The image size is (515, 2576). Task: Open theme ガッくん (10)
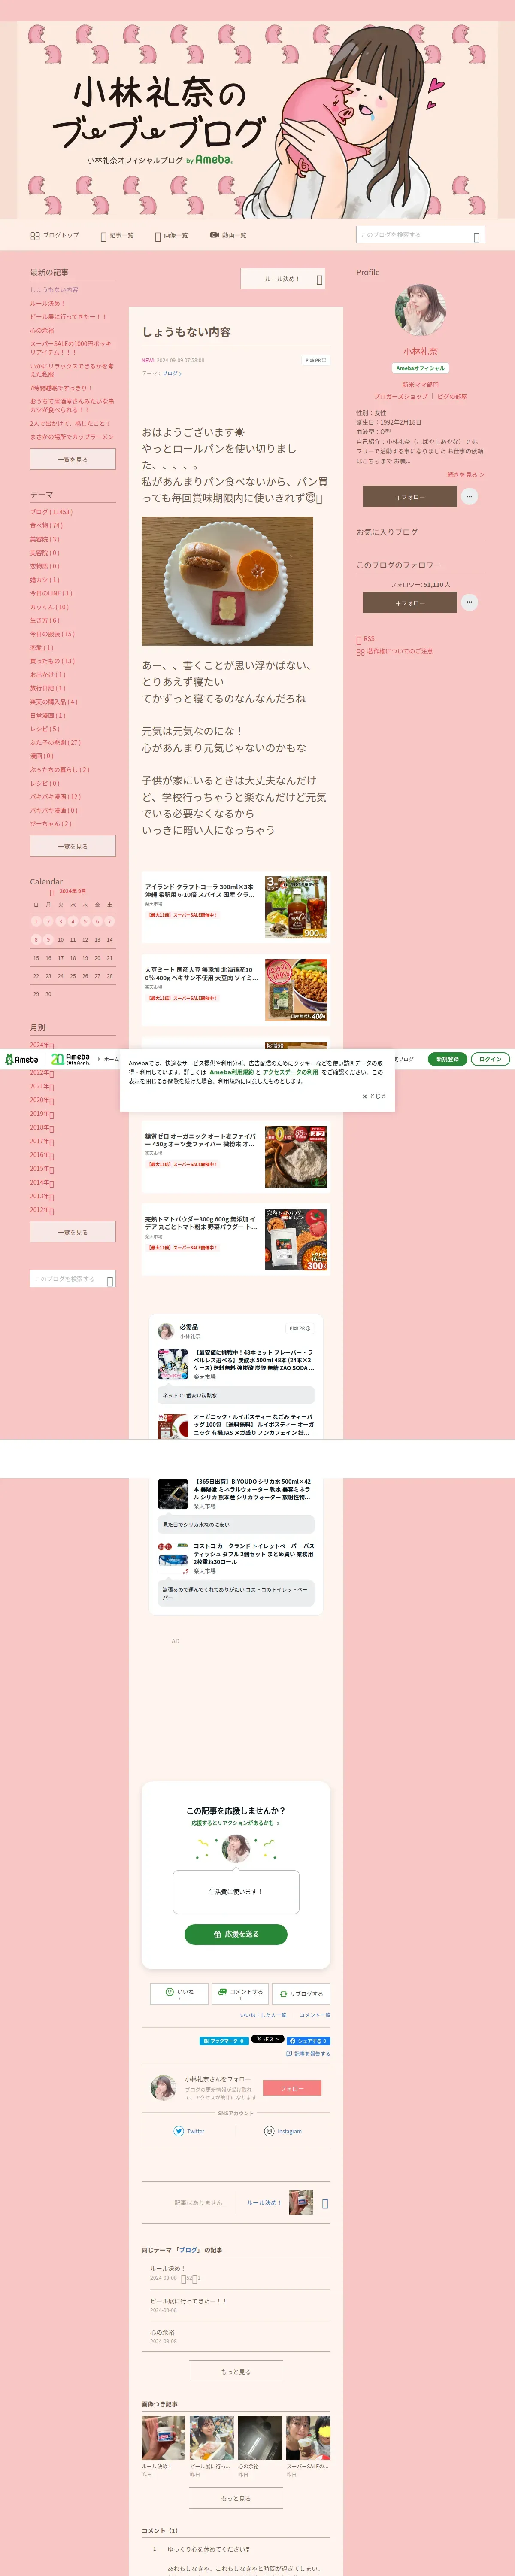coord(49,607)
